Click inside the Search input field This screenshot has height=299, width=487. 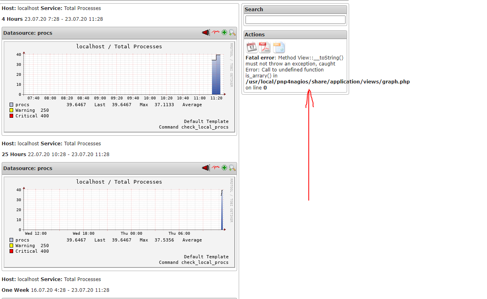(295, 20)
